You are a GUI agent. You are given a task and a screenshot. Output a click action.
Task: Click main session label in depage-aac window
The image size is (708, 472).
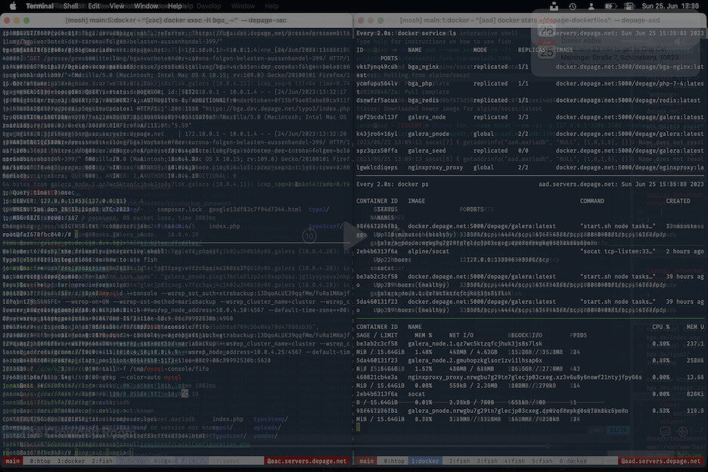point(13,461)
